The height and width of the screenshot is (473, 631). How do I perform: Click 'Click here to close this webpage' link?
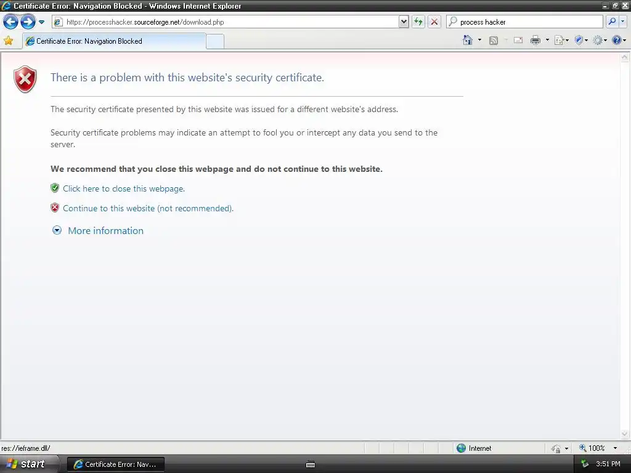(x=123, y=188)
